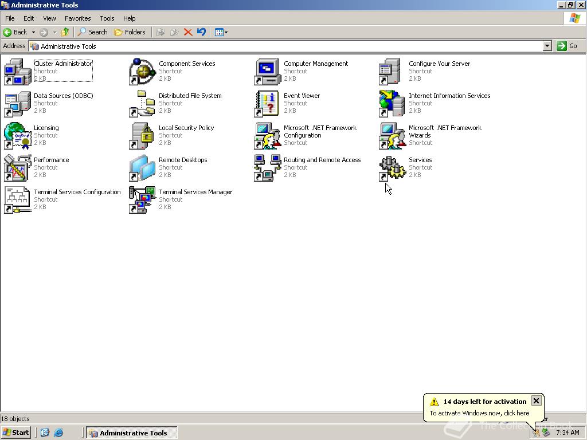Select Microsoft .NET Framework Wizards icon

pos(392,136)
